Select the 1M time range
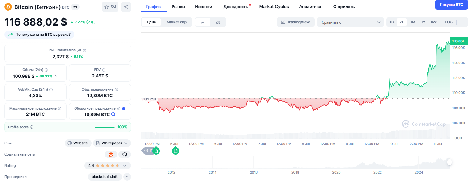 tap(413, 22)
